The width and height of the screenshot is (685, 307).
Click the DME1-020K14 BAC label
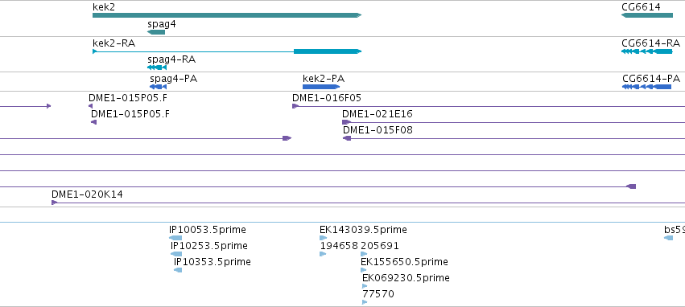87,194
